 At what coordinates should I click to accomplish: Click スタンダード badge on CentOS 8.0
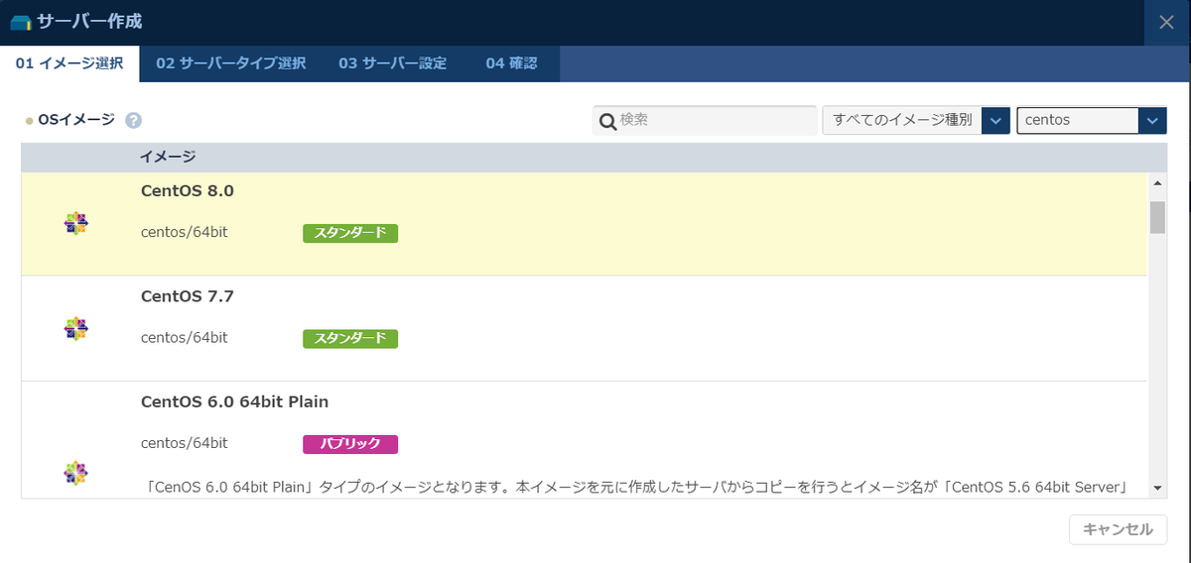(350, 233)
